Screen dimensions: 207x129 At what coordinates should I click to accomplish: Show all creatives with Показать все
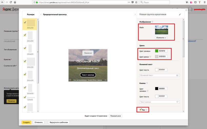(115, 116)
